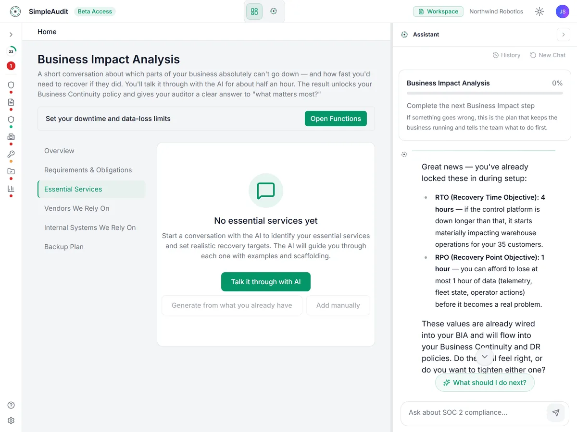577x432 pixels.
Task: Switch to the dashboard grid view toggle
Action: tap(254, 12)
